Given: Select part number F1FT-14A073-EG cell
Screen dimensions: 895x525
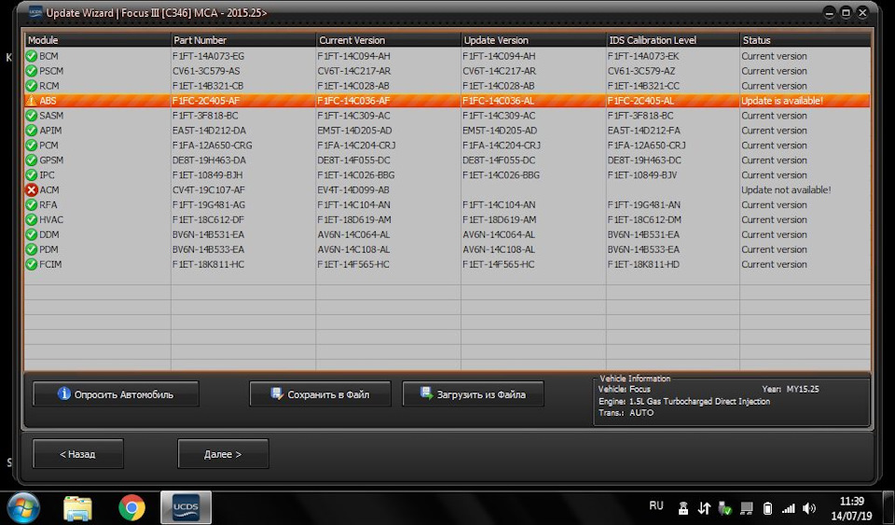Looking at the screenshot, I should (x=208, y=56).
